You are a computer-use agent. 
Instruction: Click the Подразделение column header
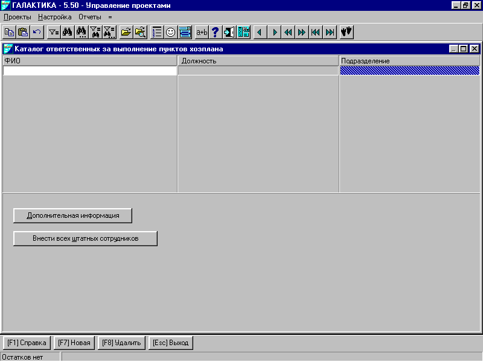[x=409, y=61]
